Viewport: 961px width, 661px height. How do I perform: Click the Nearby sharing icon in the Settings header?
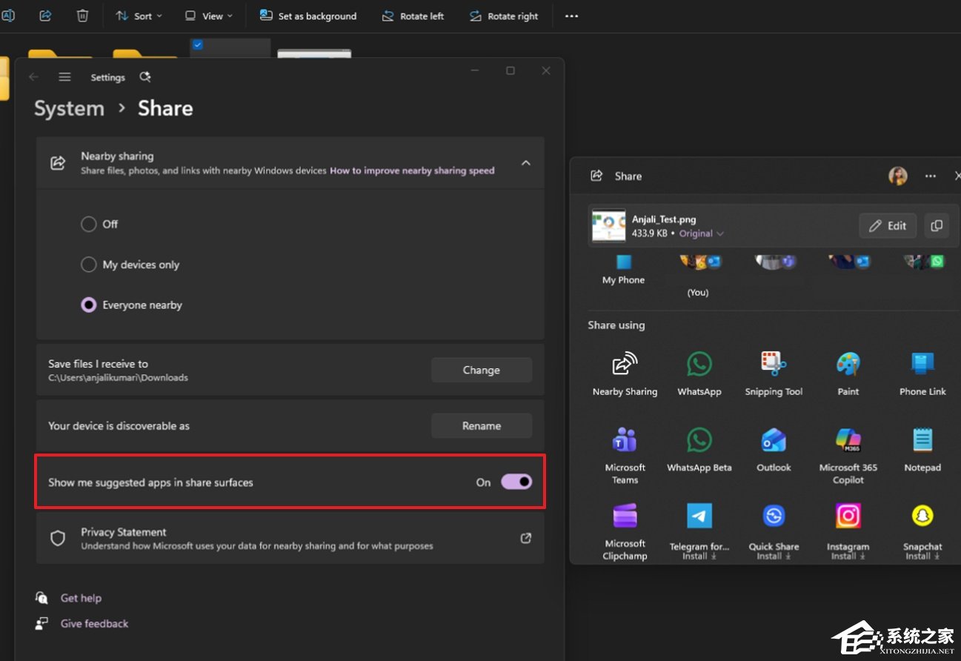pos(58,163)
